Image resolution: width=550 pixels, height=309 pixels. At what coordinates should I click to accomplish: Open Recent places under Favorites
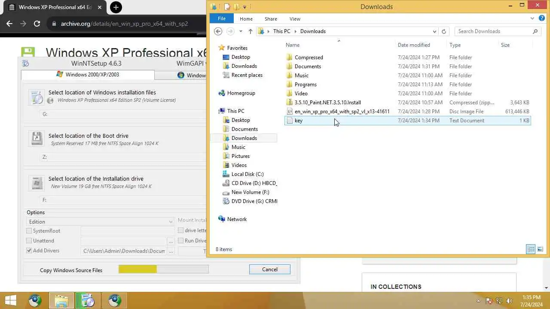[247, 75]
